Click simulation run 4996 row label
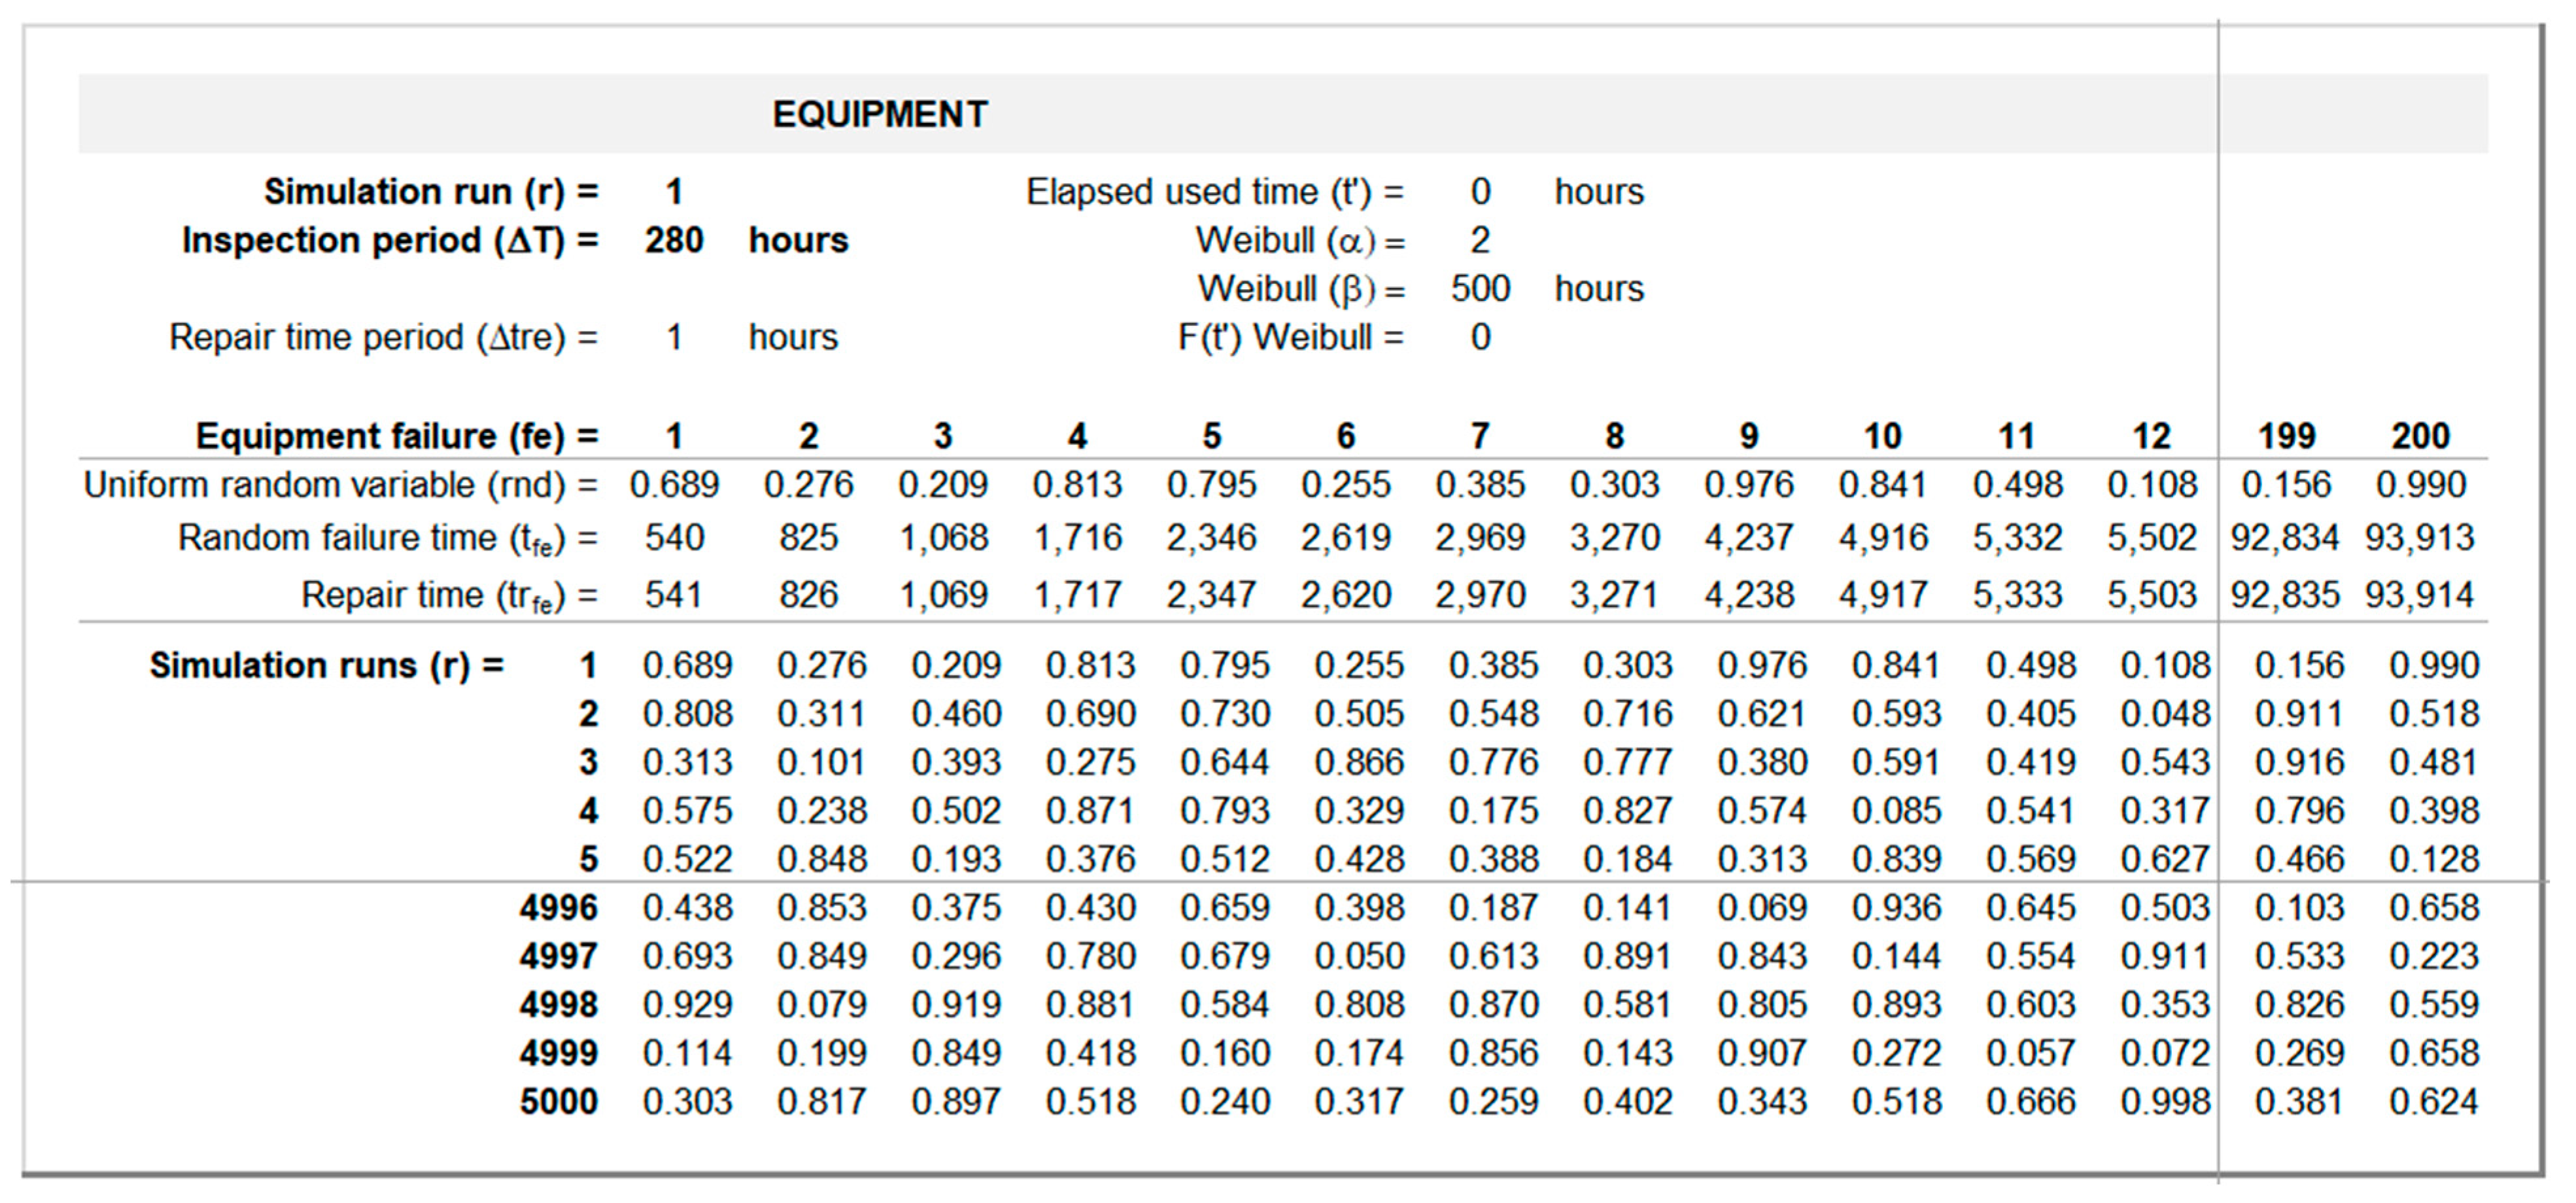 tap(560, 907)
